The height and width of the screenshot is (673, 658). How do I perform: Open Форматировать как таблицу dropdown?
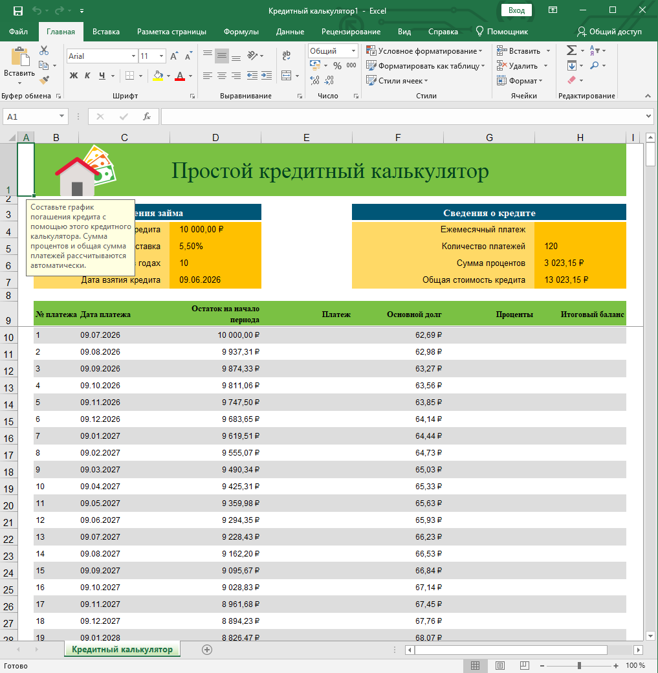click(425, 66)
